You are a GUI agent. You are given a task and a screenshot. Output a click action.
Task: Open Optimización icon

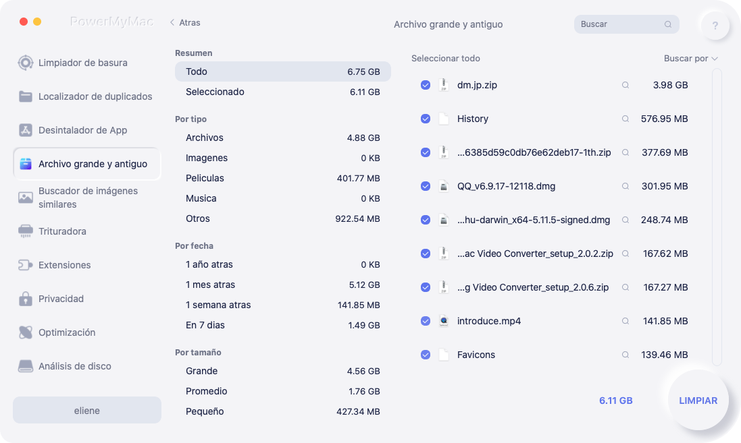pyautogui.click(x=26, y=332)
